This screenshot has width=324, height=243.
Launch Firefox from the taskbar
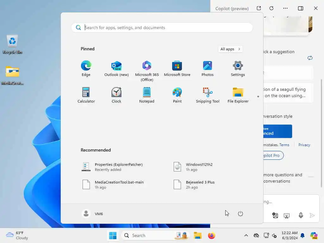pos(211,235)
